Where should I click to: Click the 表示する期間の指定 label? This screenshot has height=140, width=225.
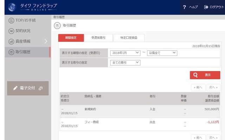(81, 53)
